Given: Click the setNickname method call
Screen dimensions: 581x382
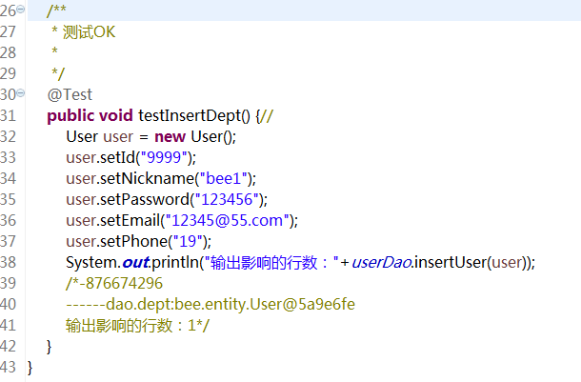Looking at the screenshot, I should (147, 178).
